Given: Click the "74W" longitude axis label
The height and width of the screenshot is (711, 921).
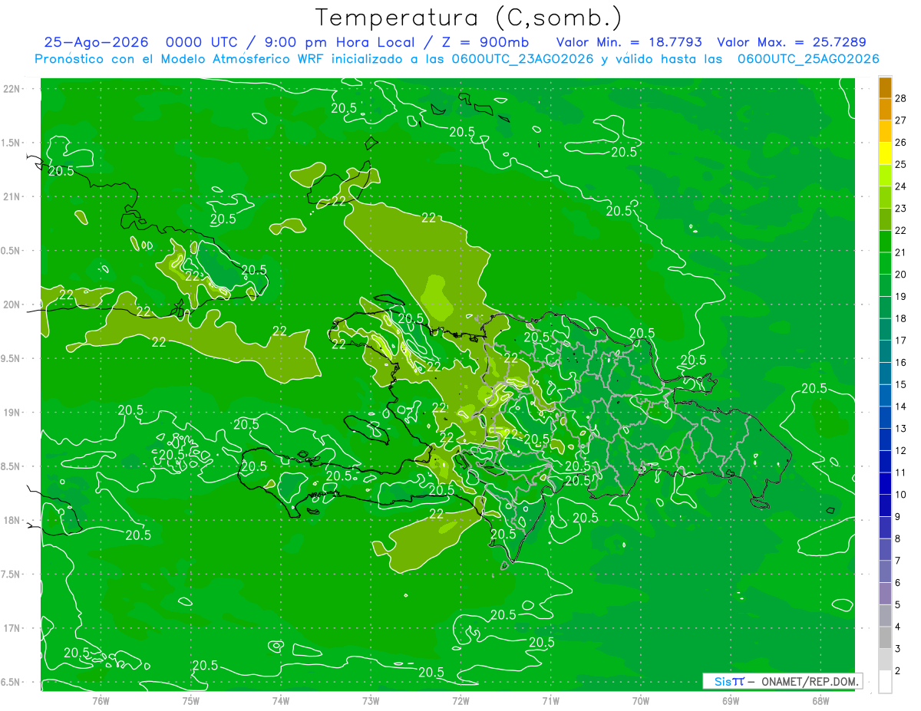Looking at the screenshot, I should point(280,700).
